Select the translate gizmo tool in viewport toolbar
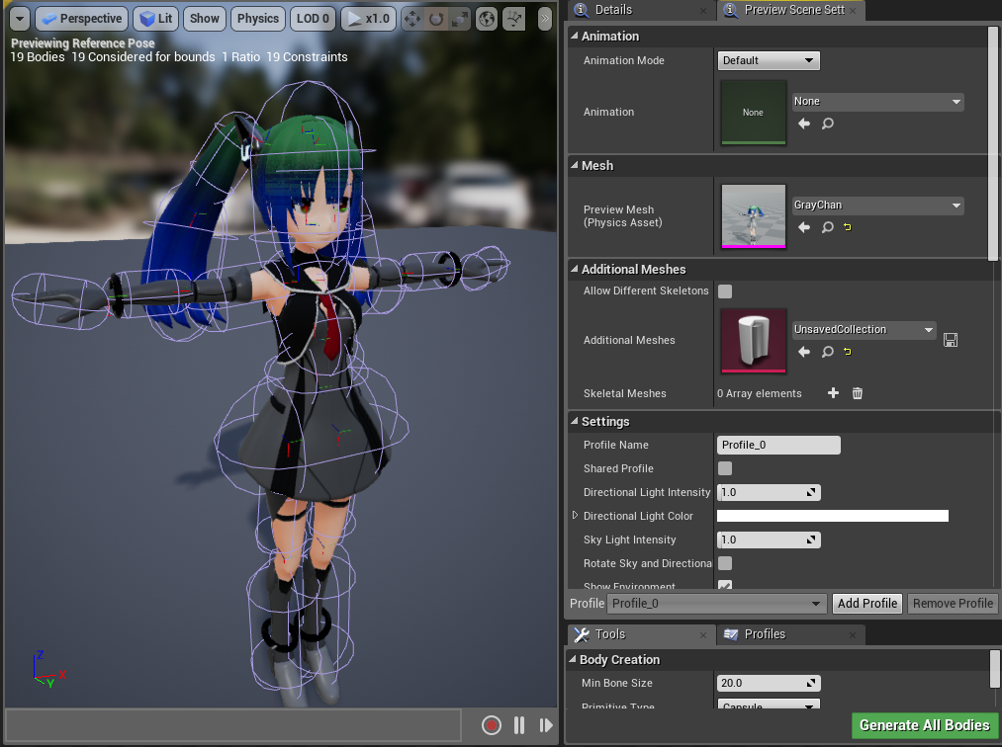1002x747 pixels. point(412,19)
